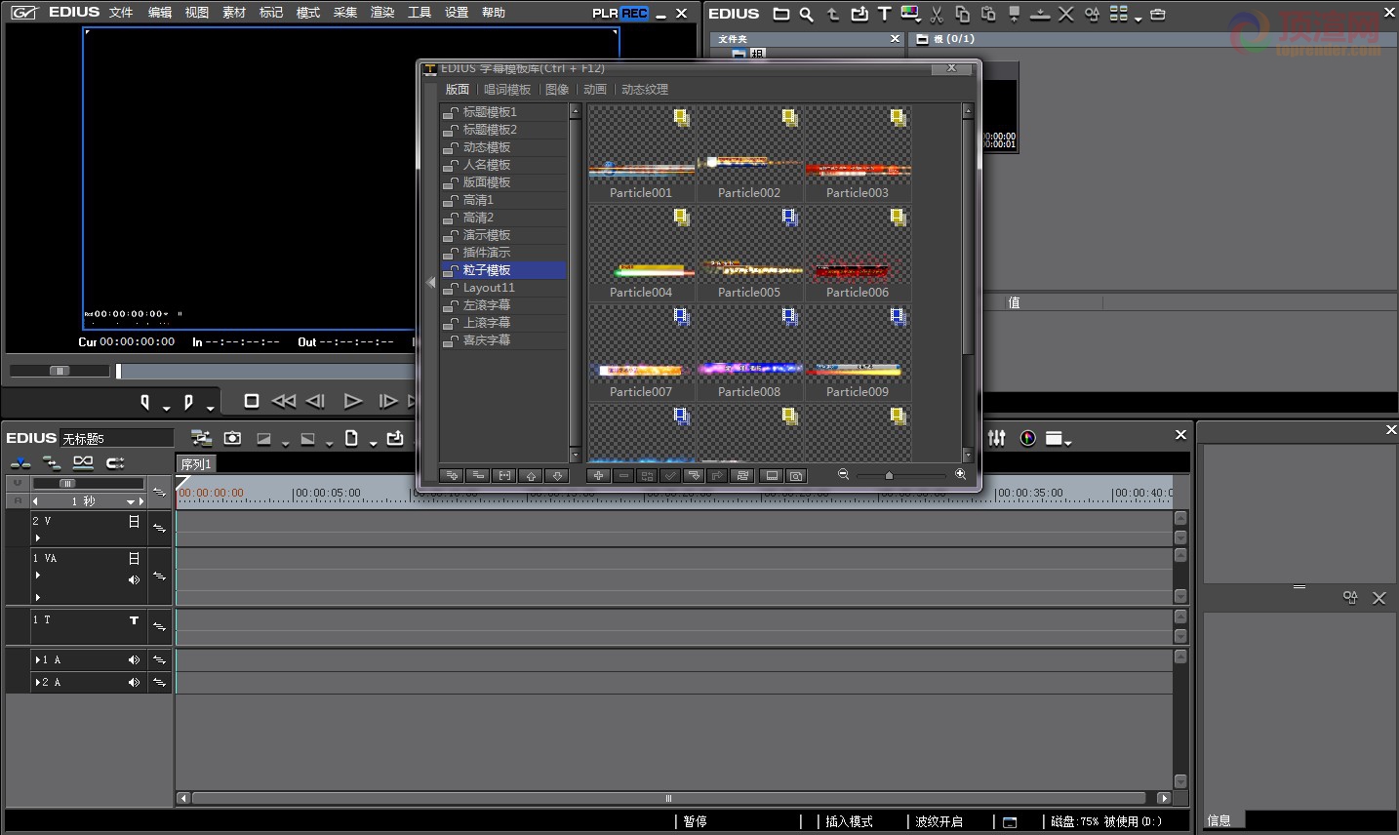This screenshot has width=1399, height=835.
Task: Adjust the timeline scale slider above 1 秒
Action: pyautogui.click(x=67, y=483)
